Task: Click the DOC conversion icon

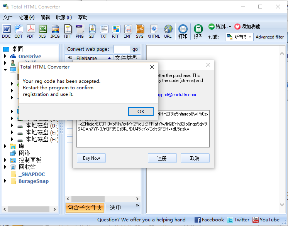Action: (7, 31)
